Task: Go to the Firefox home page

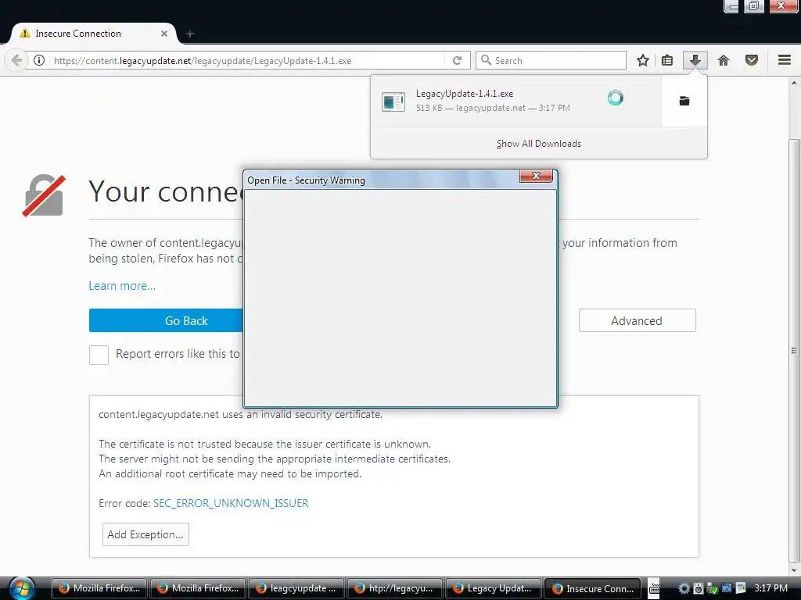Action: (724, 60)
